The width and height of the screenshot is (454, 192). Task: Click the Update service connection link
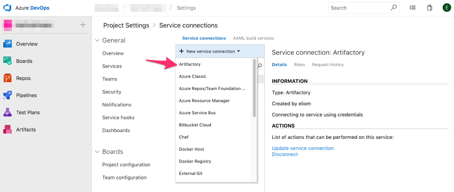(x=303, y=148)
